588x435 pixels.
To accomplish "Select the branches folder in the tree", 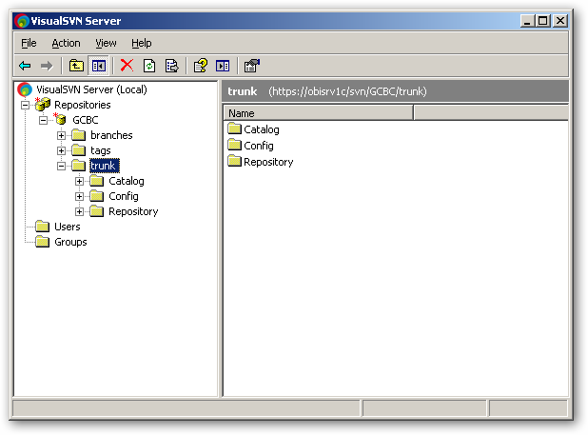I will [111, 135].
